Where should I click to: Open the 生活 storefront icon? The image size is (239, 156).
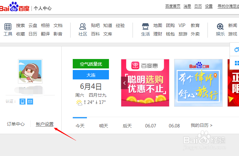pos(145,26)
